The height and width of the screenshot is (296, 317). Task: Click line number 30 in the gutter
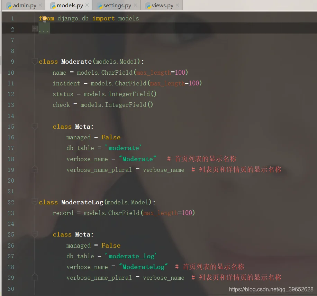click(11, 289)
